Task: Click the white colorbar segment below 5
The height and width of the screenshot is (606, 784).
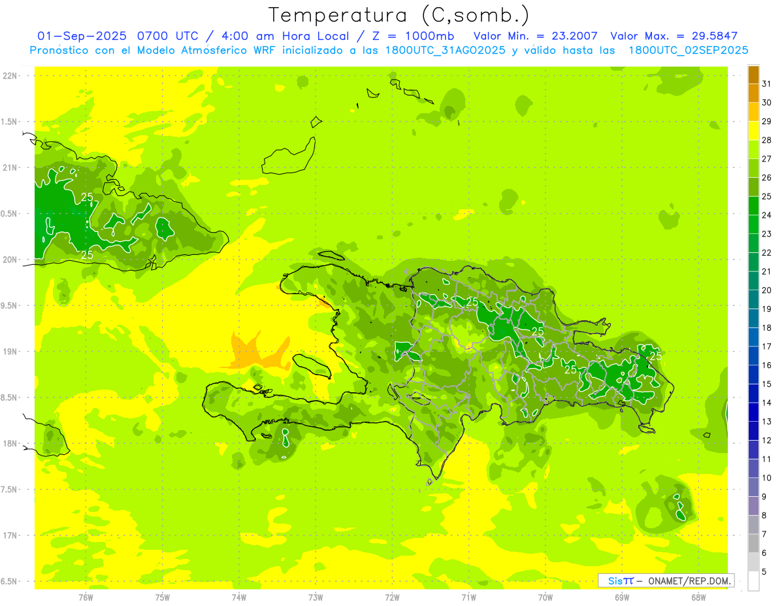Action: (753, 581)
